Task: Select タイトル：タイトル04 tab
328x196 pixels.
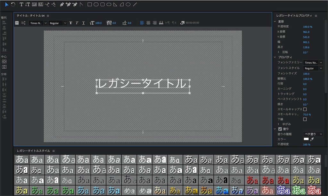Action: [30, 16]
